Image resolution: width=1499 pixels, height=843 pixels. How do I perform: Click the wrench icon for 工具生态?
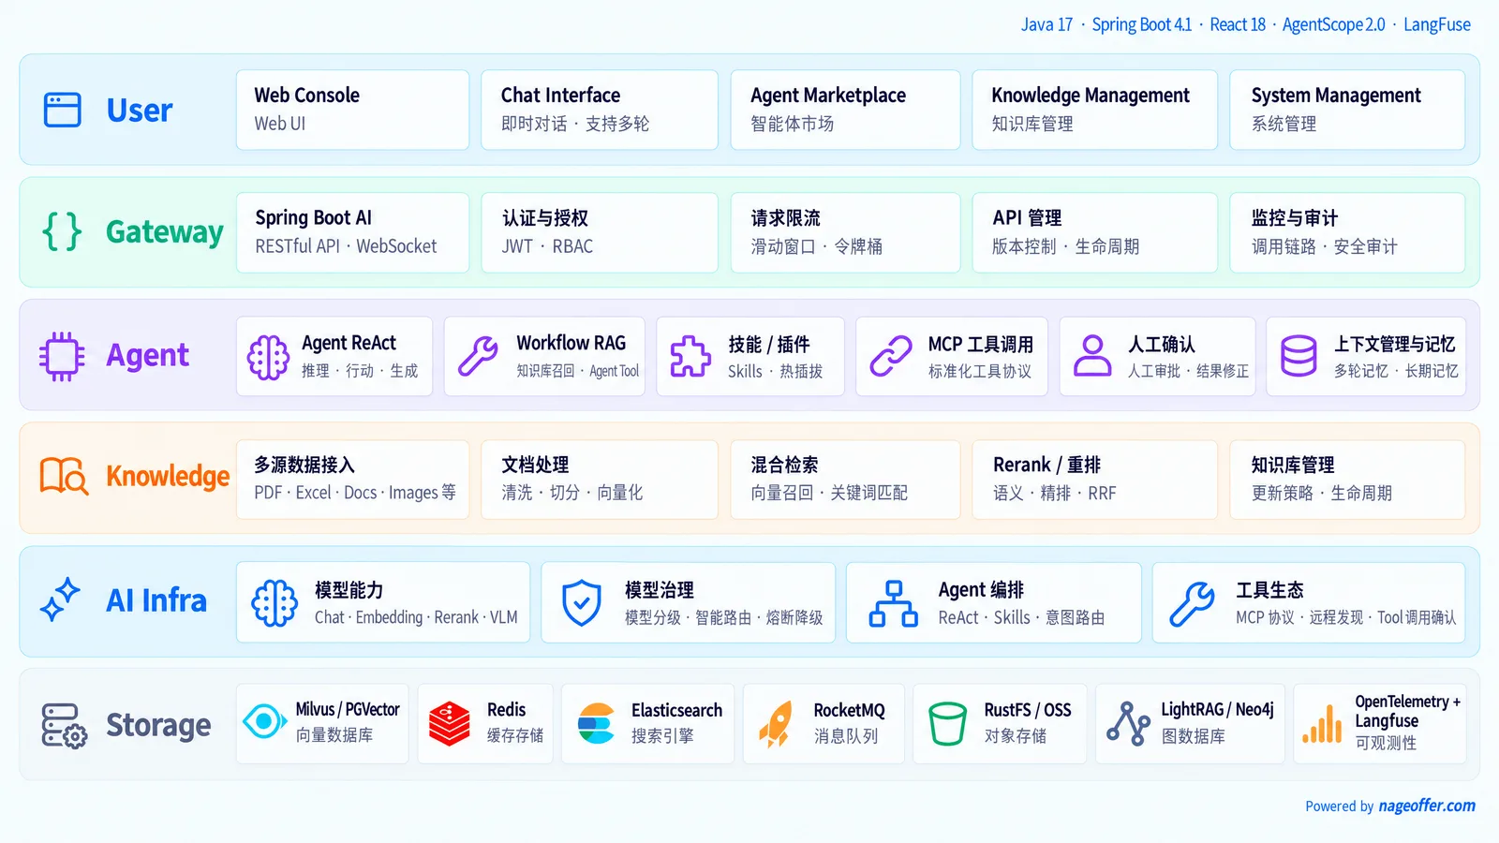click(x=1192, y=603)
